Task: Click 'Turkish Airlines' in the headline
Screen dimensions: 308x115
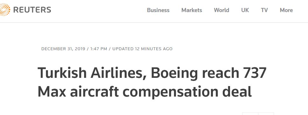Action: tap(92, 73)
